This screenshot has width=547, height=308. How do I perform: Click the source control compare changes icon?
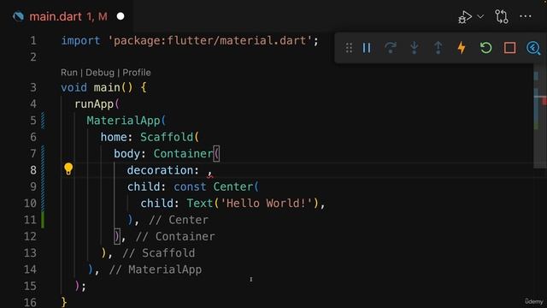coord(502,16)
